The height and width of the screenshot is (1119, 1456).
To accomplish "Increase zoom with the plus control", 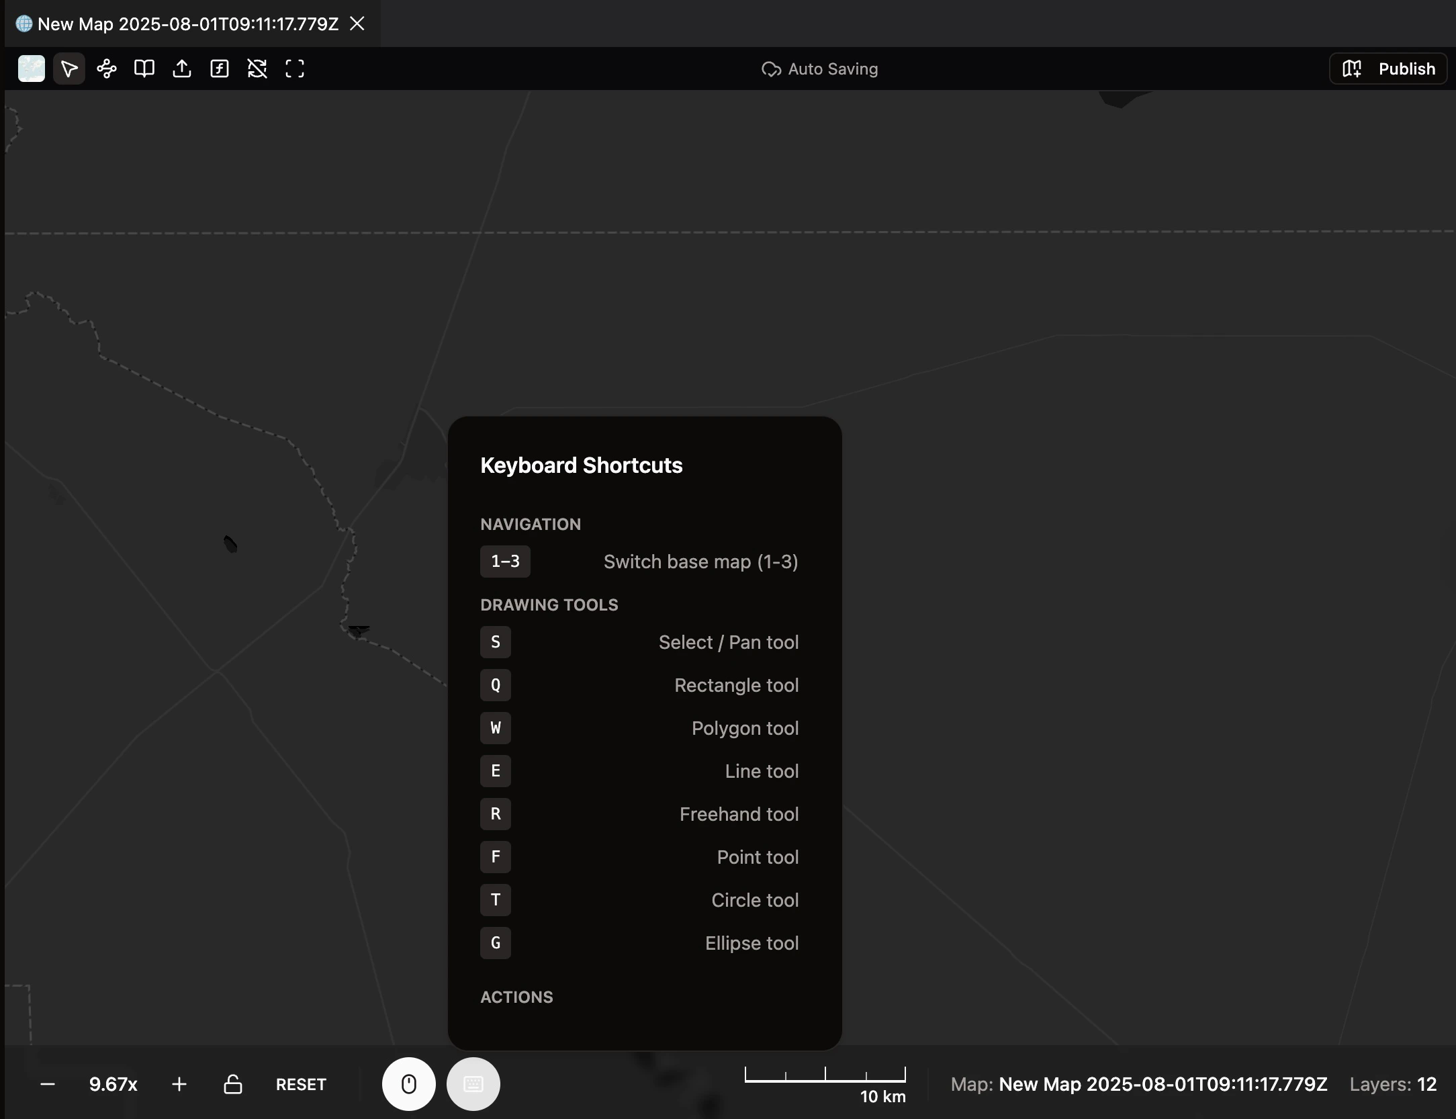I will pyautogui.click(x=179, y=1083).
